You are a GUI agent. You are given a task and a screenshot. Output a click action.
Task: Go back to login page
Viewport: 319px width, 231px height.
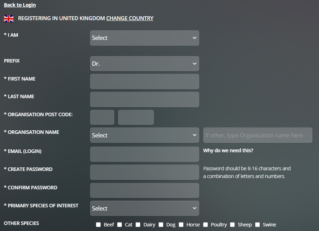20,5
